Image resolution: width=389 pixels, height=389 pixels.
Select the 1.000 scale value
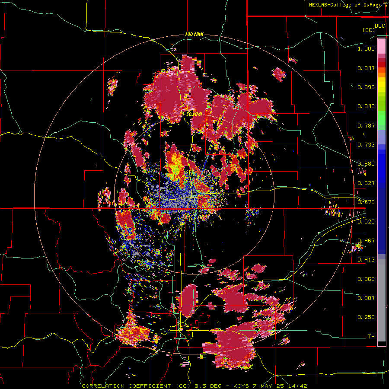click(x=366, y=48)
